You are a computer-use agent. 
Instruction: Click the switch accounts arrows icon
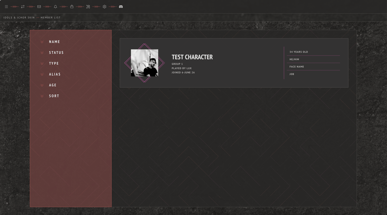23,7
